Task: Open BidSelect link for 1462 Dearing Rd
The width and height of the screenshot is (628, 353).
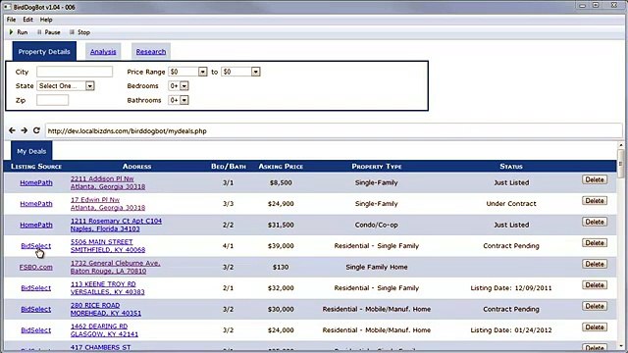Action: (x=35, y=330)
